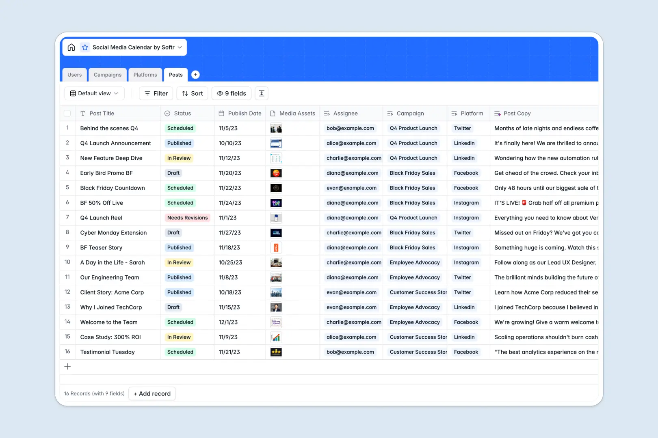This screenshot has height=438, width=658.
Task: Click the eye icon on the 9 fields button
Action: pos(220,93)
